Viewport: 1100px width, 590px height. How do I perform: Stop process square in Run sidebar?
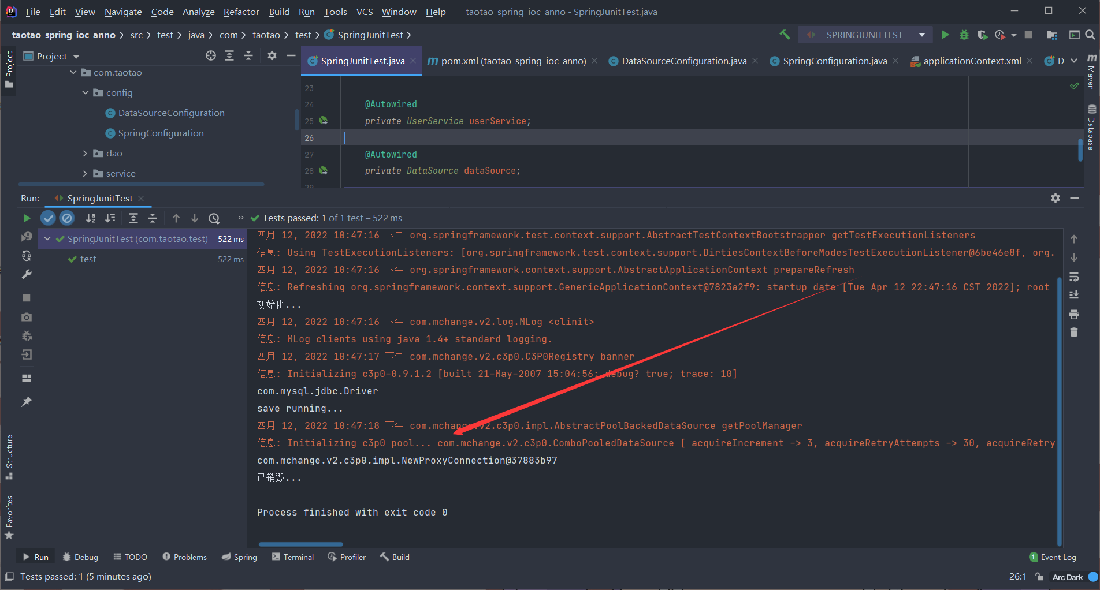tap(27, 298)
